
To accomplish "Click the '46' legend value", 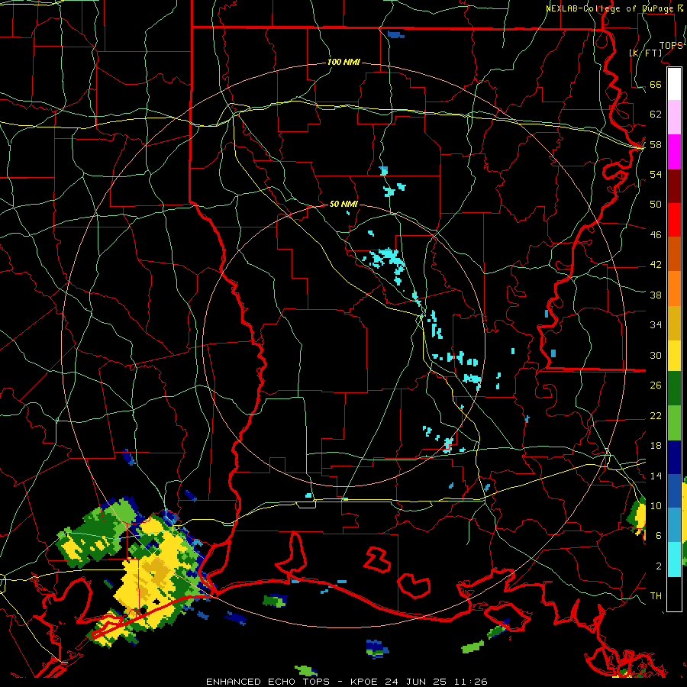I will (656, 235).
